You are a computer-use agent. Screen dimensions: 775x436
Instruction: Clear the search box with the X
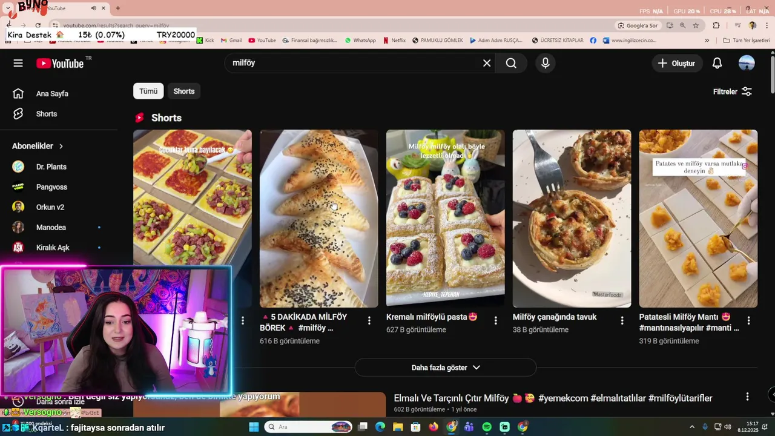point(486,63)
